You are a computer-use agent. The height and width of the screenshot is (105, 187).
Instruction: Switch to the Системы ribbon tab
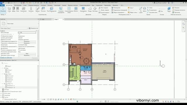coord(43,5)
